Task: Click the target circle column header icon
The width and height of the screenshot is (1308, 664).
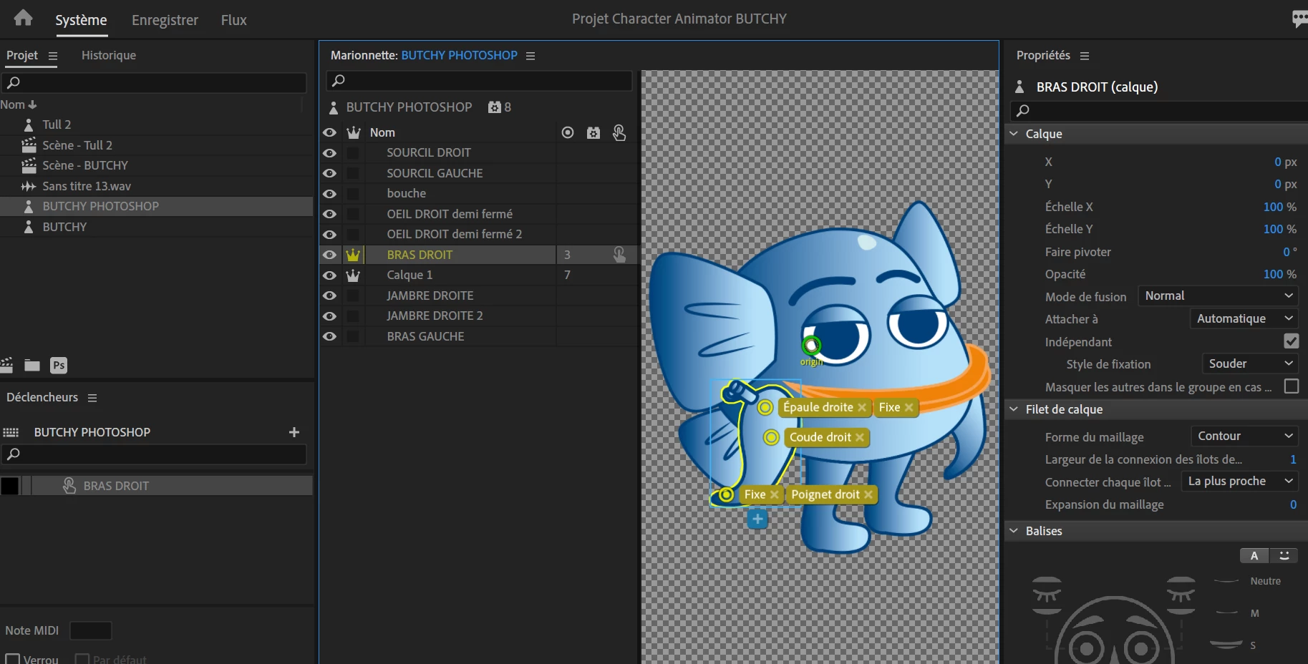Action: tap(568, 132)
